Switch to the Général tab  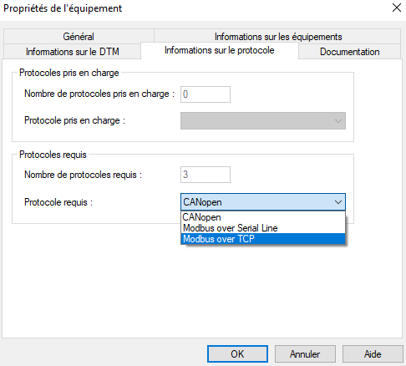(79, 37)
